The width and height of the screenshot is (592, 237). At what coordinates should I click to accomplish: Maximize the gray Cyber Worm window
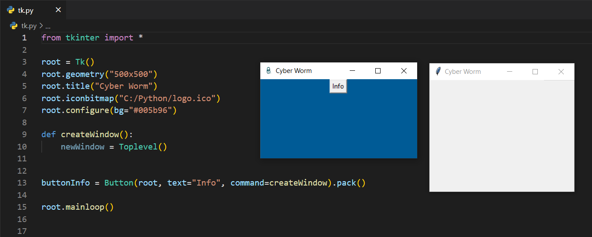(x=535, y=72)
